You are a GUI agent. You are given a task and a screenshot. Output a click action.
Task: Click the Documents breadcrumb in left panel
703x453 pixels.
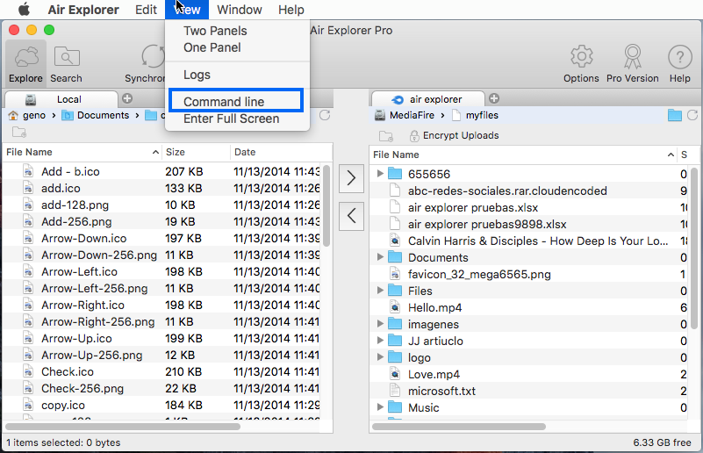click(x=96, y=115)
